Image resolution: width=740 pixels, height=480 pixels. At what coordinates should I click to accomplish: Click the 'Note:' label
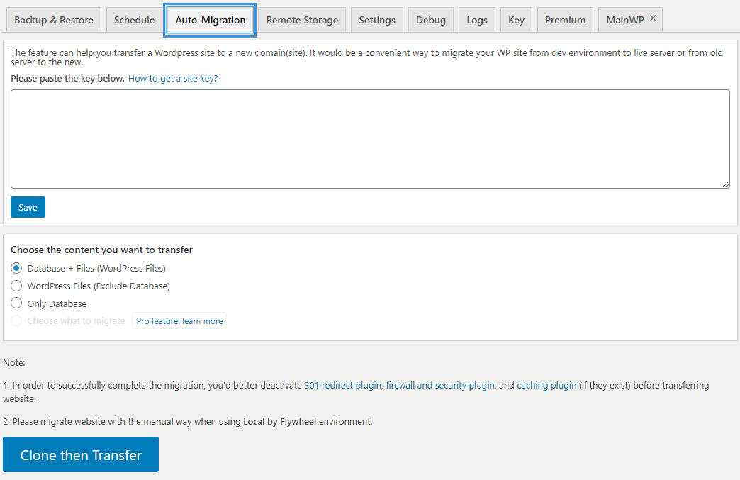pos(14,362)
